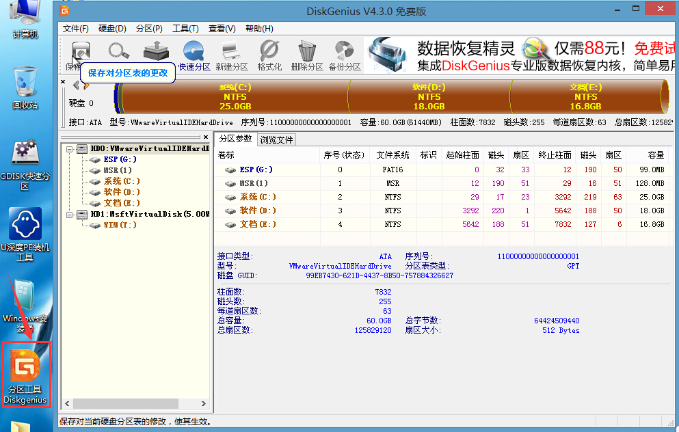This screenshot has height=432, width=679.
Task: Click the 备份分区 backup partition icon
Action: [345, 55]
